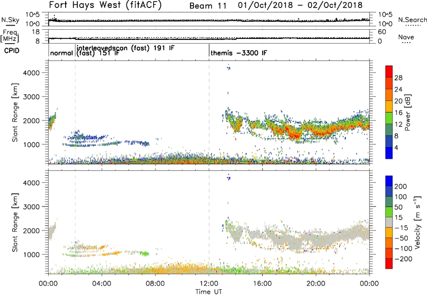
Task: Select the "Beam 11" label
Action: [208, 6]
